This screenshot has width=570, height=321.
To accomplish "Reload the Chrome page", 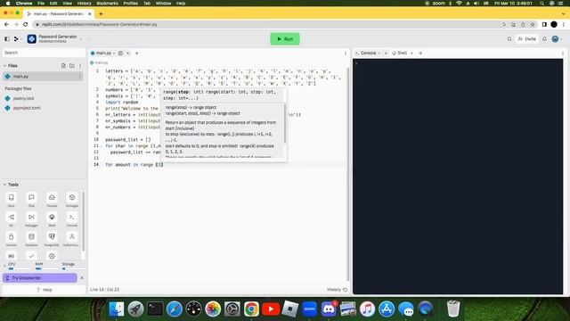I will click(26, 24).
